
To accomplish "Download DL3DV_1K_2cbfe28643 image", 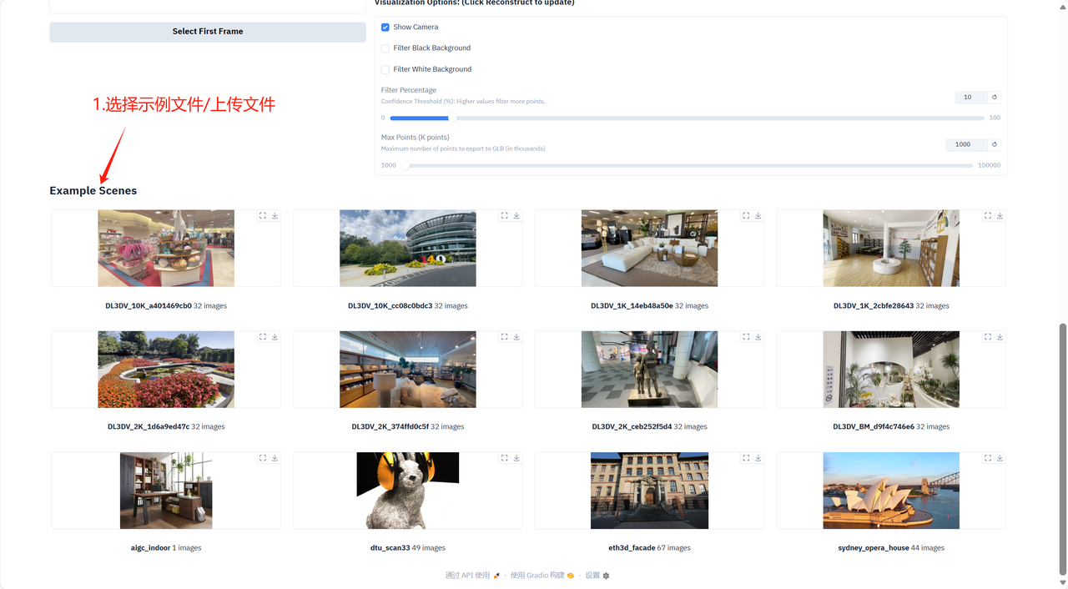I will (1000, 215).
